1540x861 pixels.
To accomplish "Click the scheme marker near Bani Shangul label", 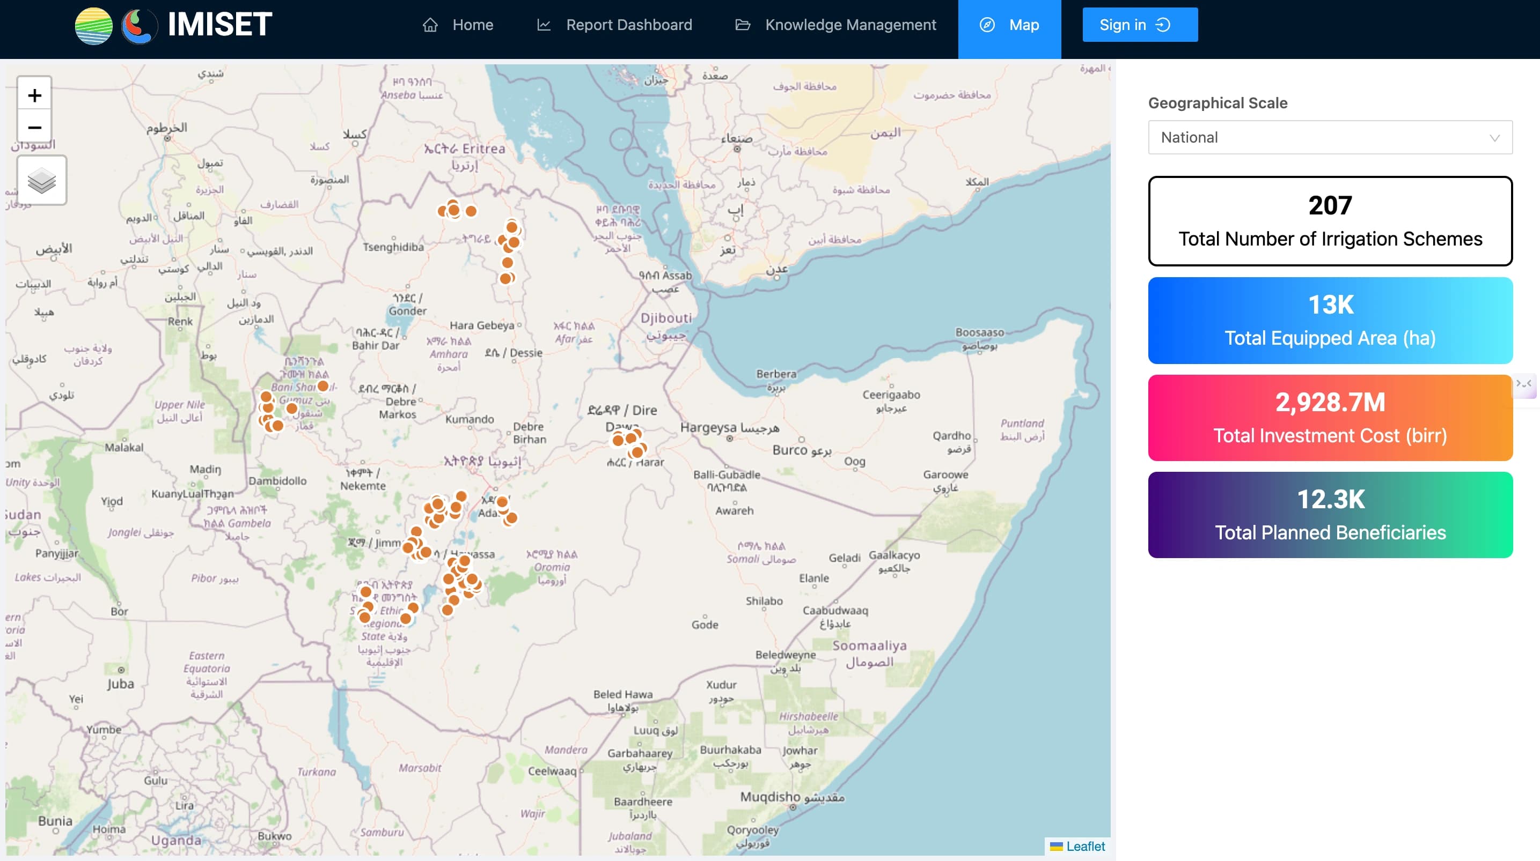I will [323, 386].
